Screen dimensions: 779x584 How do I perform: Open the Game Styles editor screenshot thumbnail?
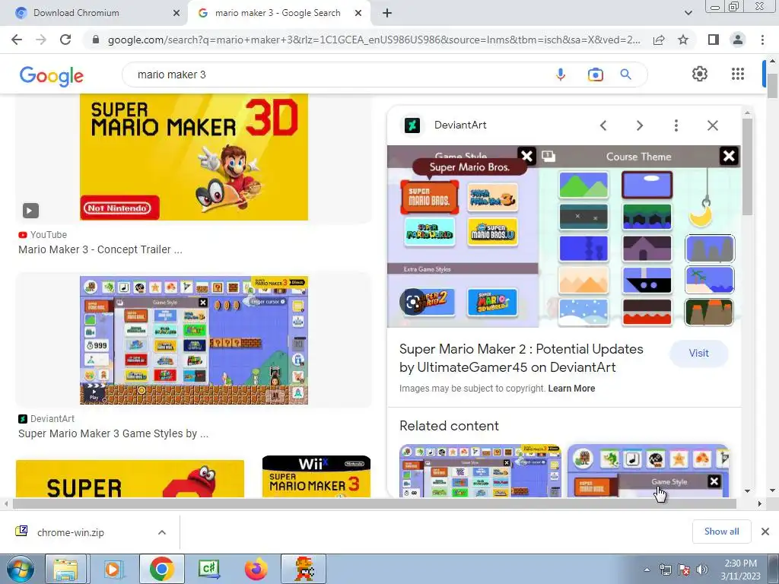pos(194,340)
